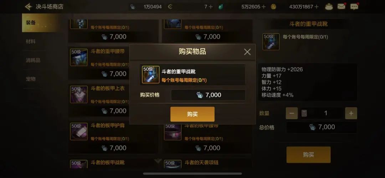
Task: Select 斗者的板甲上衣 item icon
Action: 79,95
